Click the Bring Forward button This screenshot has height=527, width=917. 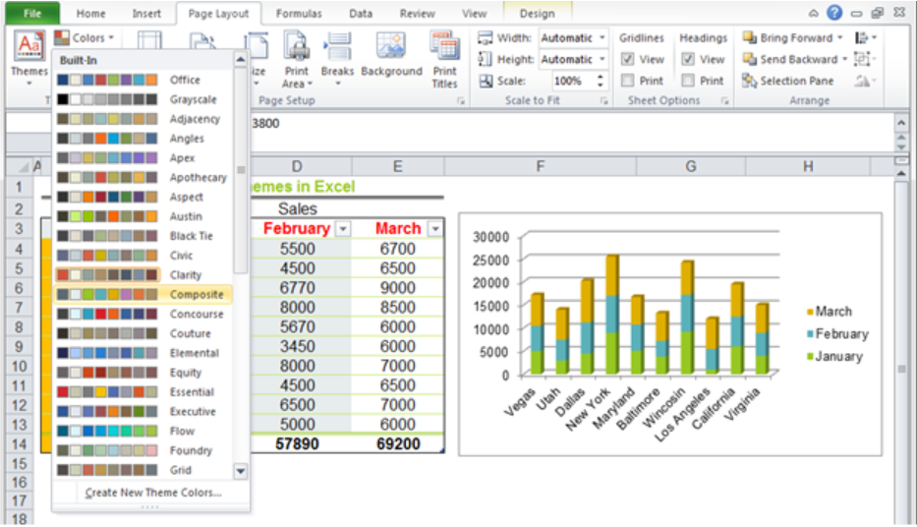click(792, 38)
